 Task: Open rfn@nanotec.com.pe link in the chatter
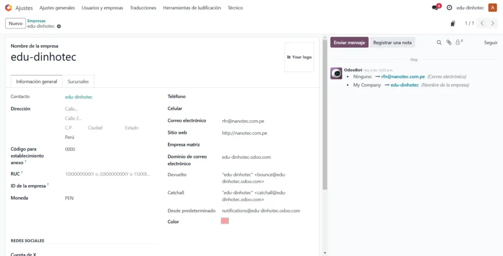[403, 77]
